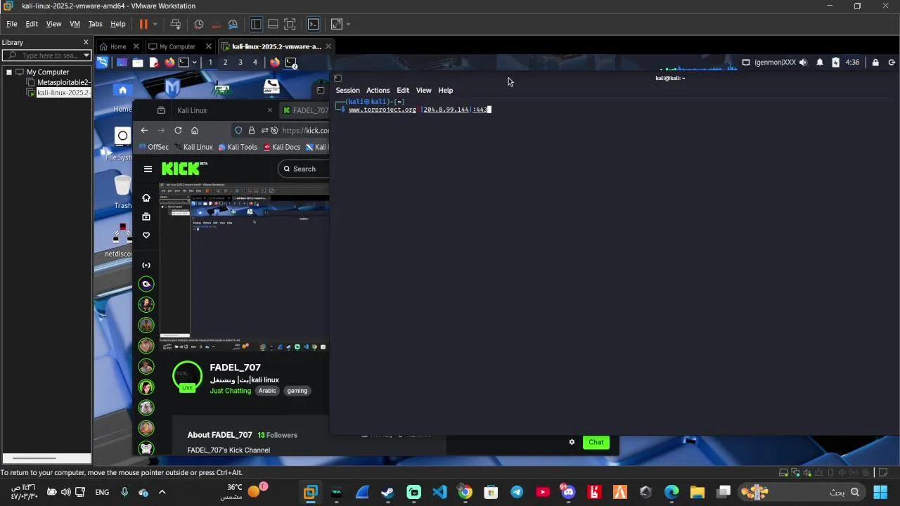Open the VMware power options dropdown arrow
The width and height of the screenshot is (900, 506).
pyautogui.click(x=155, y=24)
